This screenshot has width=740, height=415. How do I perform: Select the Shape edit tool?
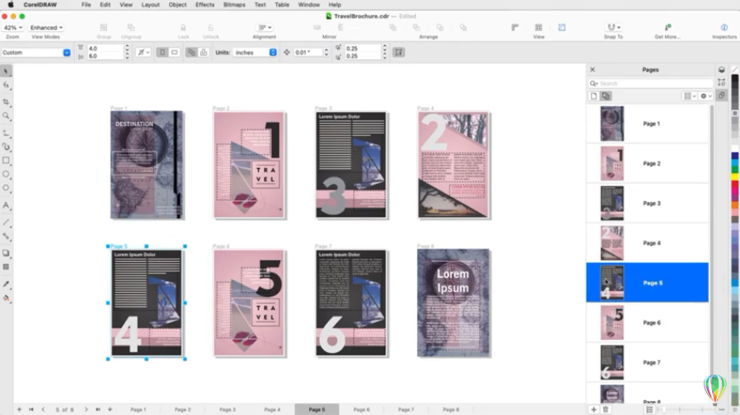(6, 86)
